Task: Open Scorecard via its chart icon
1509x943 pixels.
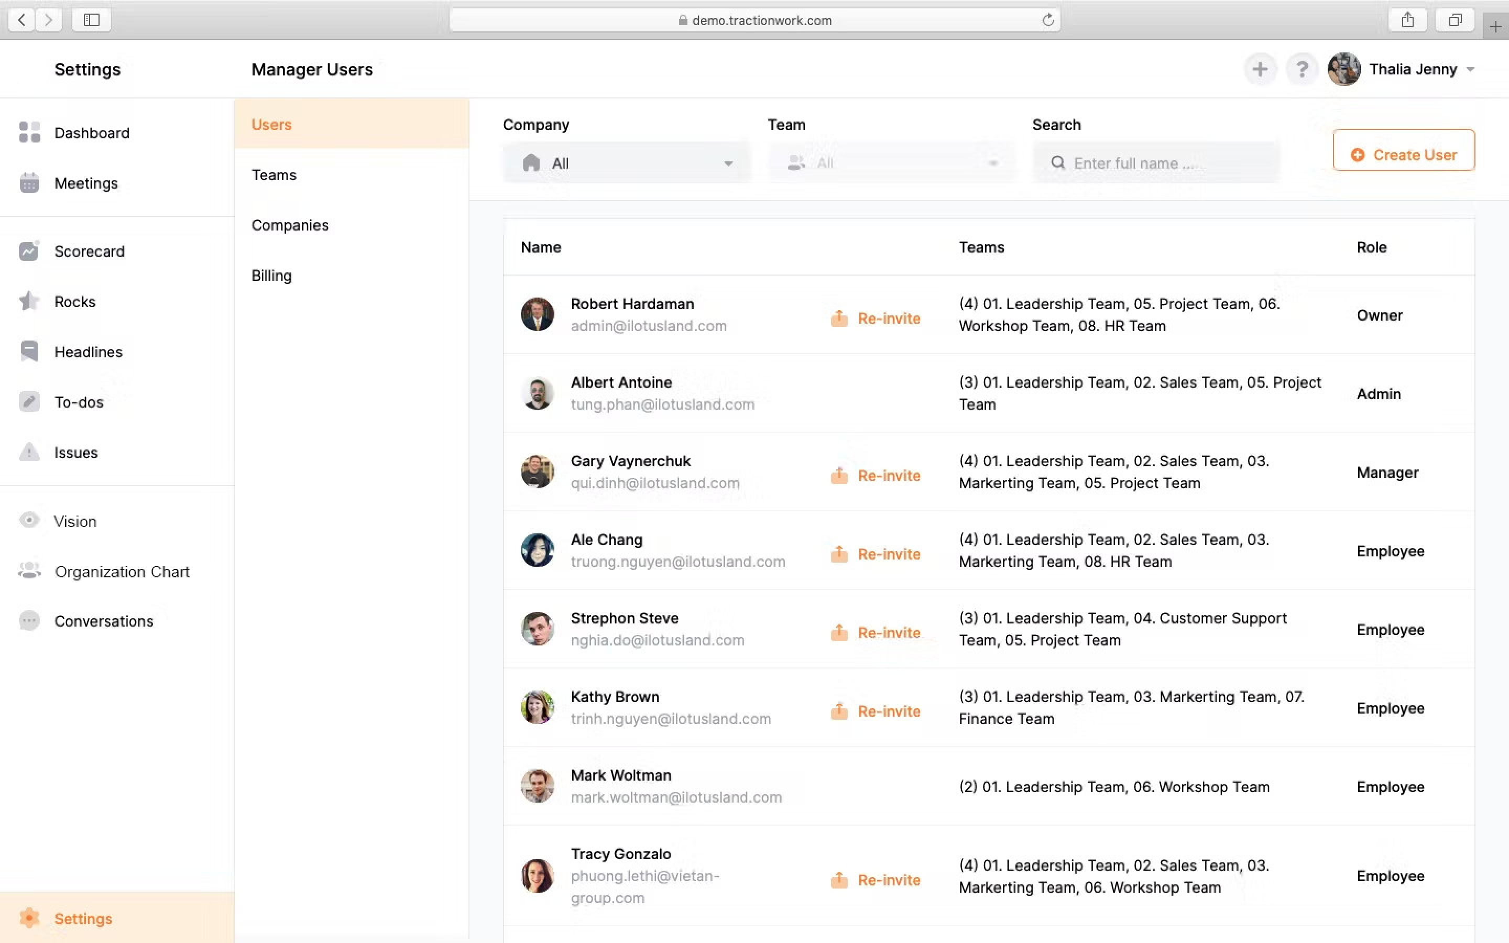Action: (29, 251)
